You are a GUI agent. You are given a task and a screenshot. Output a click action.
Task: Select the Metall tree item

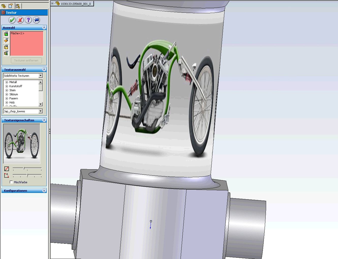13,82
